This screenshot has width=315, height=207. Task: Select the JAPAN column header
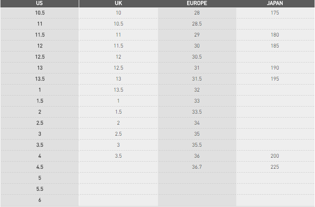(275, 4)
